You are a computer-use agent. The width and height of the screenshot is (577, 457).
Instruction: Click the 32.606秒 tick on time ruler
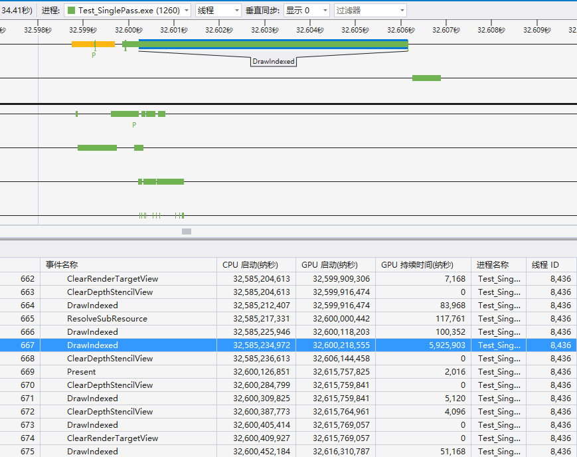click(401, 30)
